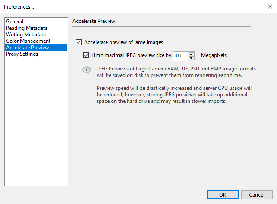Screen dimensions: 277x204
Task: Decrease megapixel limit with down arrow
Action: pyautogui.click(x=192, y=58)
